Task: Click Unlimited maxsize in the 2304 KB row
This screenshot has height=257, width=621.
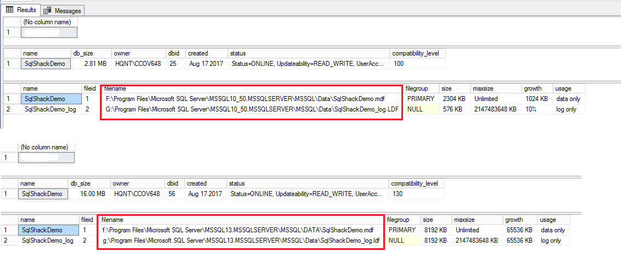Action: pyautogui.click(x=496, y=99)
